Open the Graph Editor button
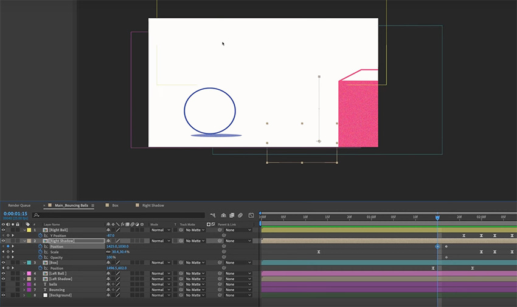This screenshot has width=517, height=307. coord(251,215)
